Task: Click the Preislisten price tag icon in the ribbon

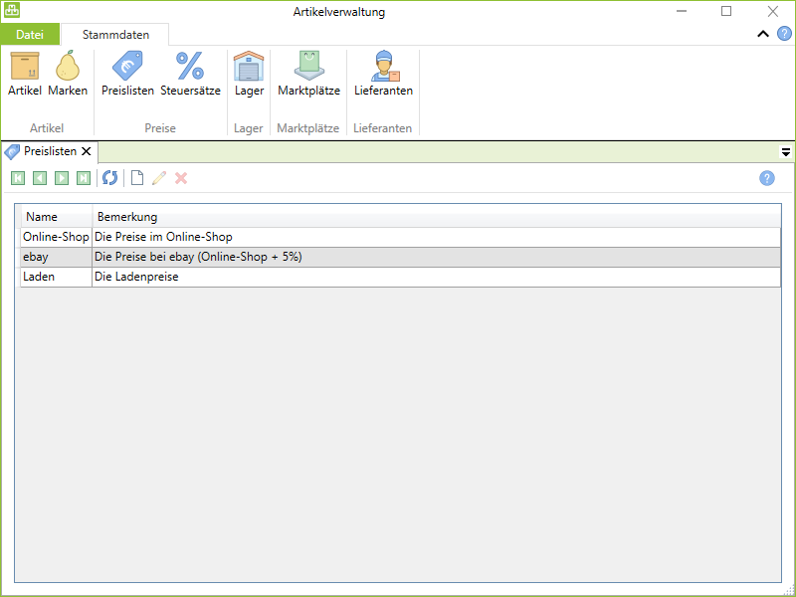Action: point(127,74)
